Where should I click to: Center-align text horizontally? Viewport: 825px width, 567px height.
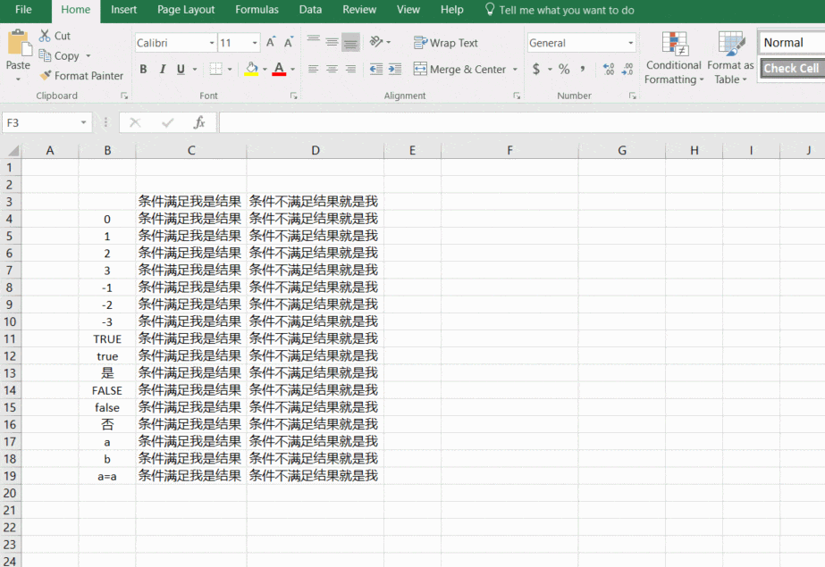click(x=332, y=69)
